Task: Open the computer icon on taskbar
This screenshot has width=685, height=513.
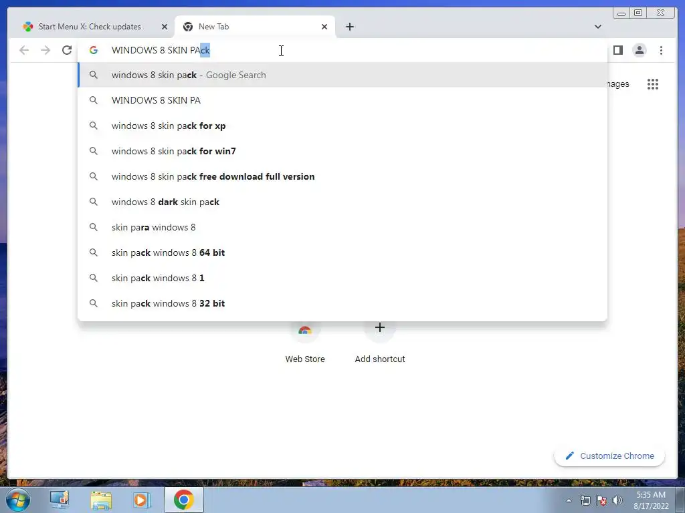Action: point(60,500)
